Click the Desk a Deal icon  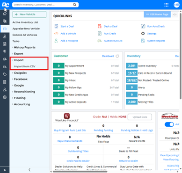click(100, 26)
